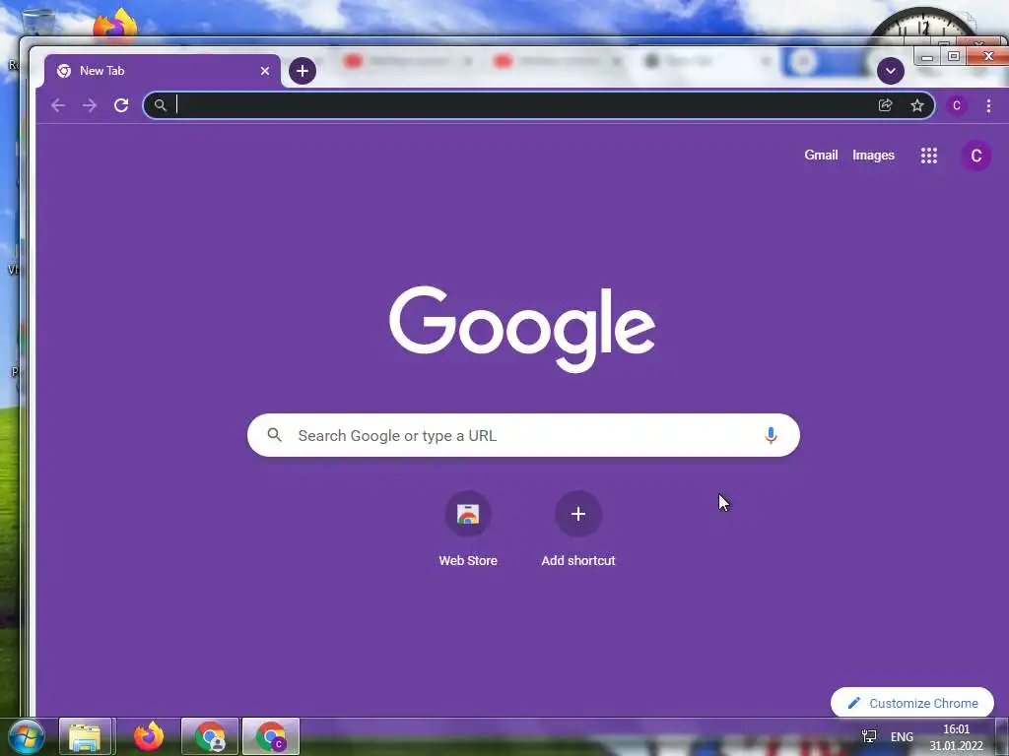Screen dimensions: 1009x756
Task: Focus the Search Google or type a URL box
Action: pyautogui.click(x=523, y=435)
